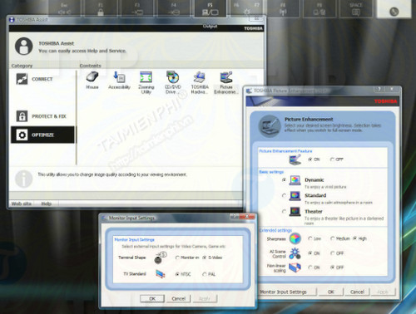Image resolution: width=416 pixels, height=314 pixels.
Task: Select the CONNECT category
Action: [x=42, y=79]
